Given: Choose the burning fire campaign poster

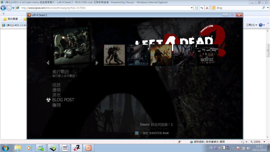Looking at the screenshot, I should pyautogui.click(x=161, y=55).
